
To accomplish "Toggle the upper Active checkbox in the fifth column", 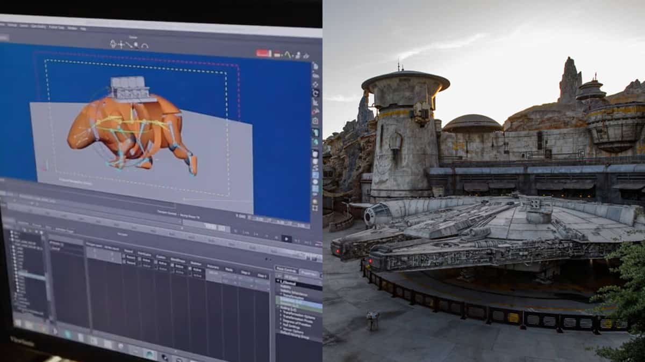I will click(x=190, y=268).
